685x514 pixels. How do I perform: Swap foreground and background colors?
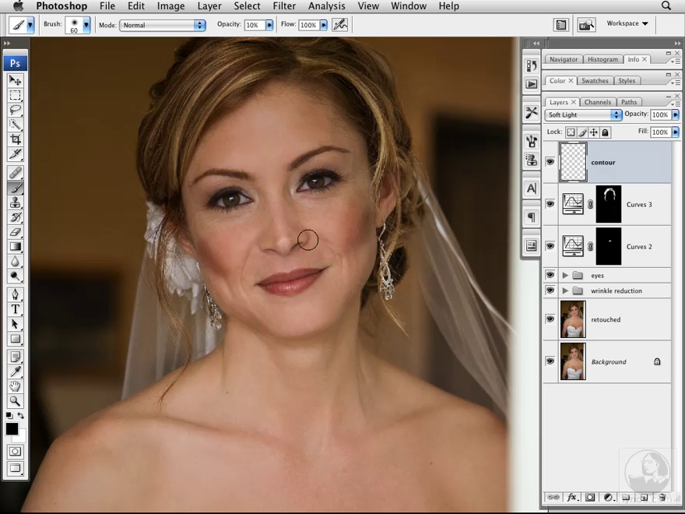(x=20, y=415)
